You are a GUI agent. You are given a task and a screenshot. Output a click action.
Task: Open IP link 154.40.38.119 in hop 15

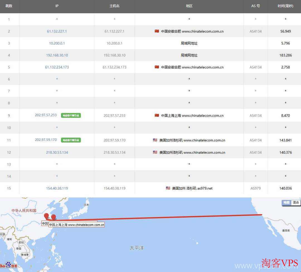tap(57, 188)
